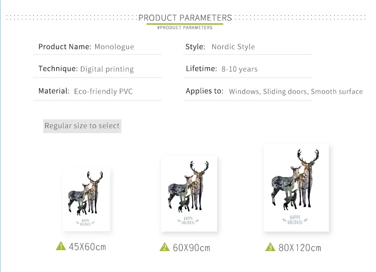This screenshot has height=272, width=376.
Task: Select the 80X120cm deer poster thumbnail
Action: point(296,188)
